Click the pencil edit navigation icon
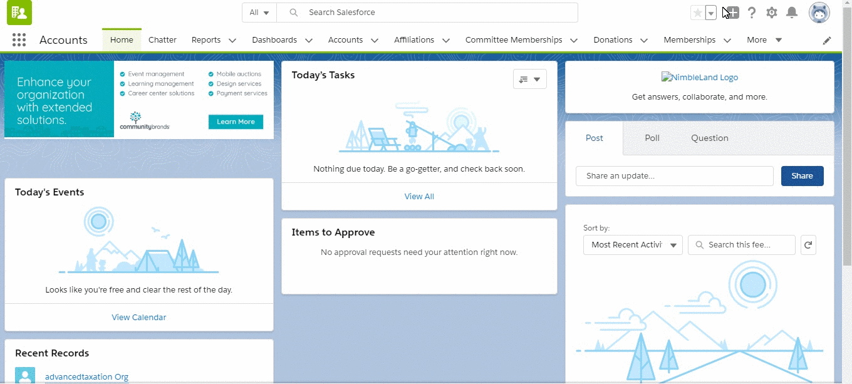This screenshot has height=384, width=852. coord(827,40)
